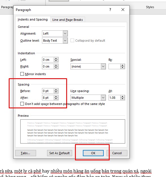Increase the Left indentation value

[x=56, y=59]
